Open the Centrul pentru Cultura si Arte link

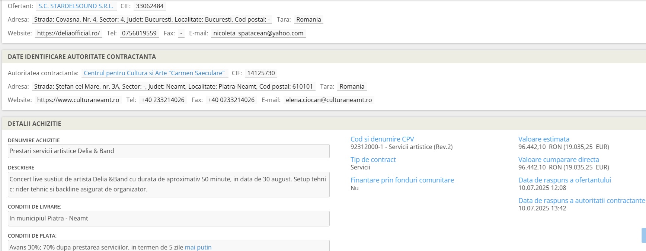point(154,73)
